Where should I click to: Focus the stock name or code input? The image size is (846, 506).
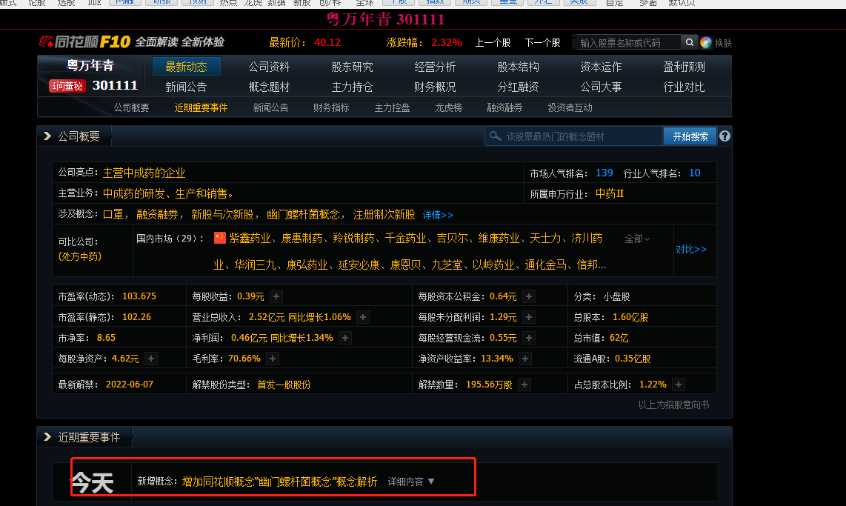click(x=628, y=42)
